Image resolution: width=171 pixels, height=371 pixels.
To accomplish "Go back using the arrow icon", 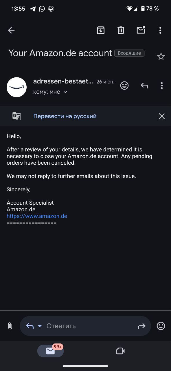I will (x=11, y=30).
